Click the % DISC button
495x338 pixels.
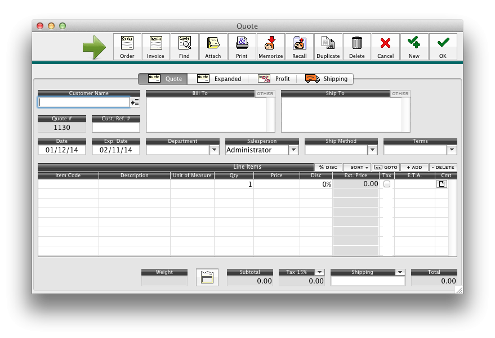(x=328, y=168)
